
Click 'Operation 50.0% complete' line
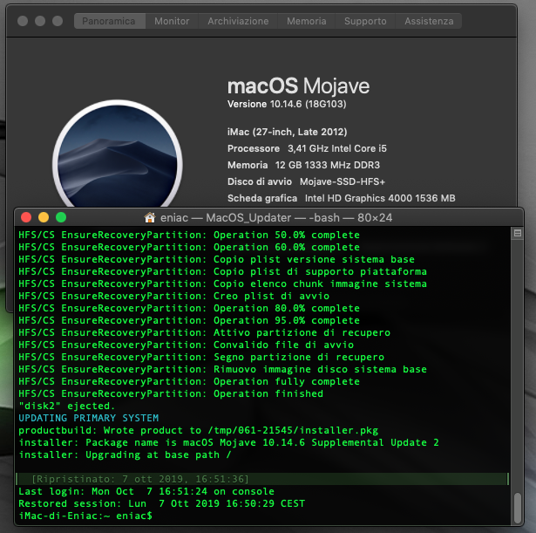[x=189, y=235]
